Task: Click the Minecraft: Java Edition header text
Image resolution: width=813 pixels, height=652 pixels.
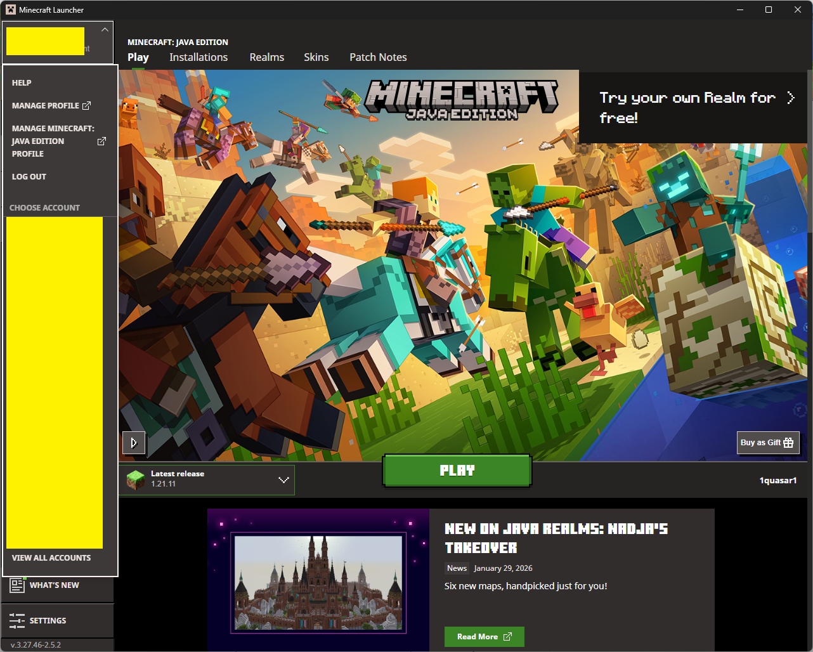Action: point(178,42)
